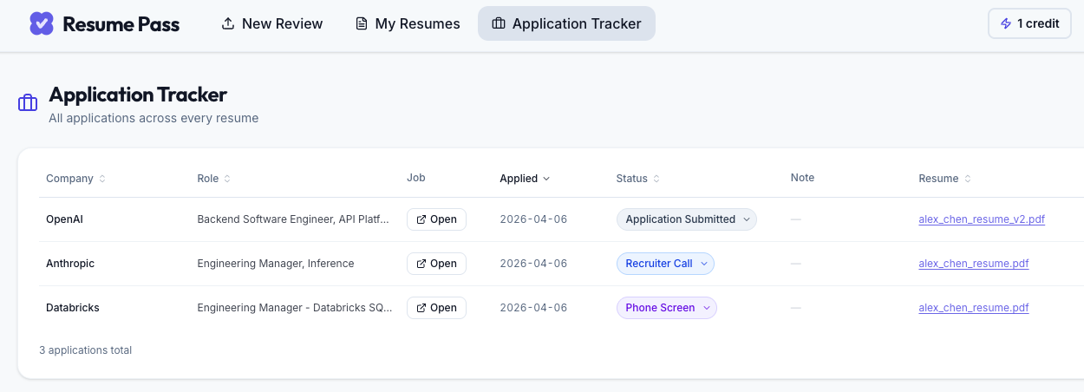Open the OpenAI job posting

pos(436,219)
